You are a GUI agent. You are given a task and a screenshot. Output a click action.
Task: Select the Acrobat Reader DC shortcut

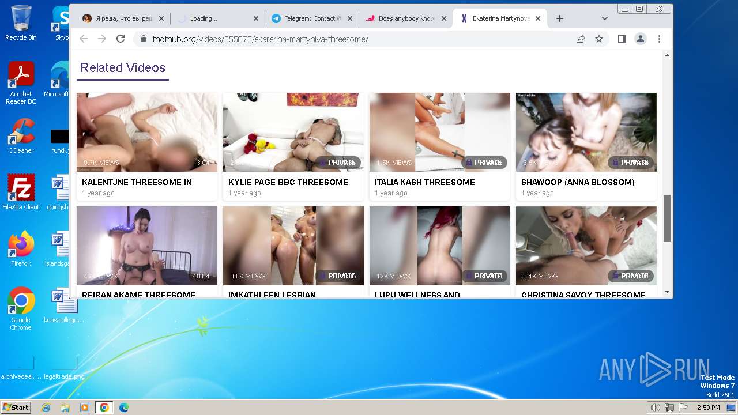pos(21,83)
